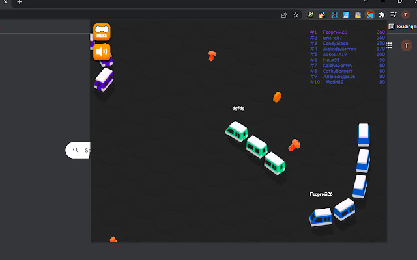The height and width of the screenshot is (260, 417).
Task: Select leaderboard row #5 Михаил19
Action: [347, 55]
